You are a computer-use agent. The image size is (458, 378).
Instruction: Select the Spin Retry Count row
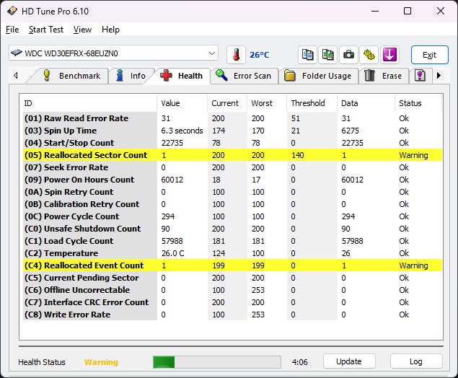[232, 192]
